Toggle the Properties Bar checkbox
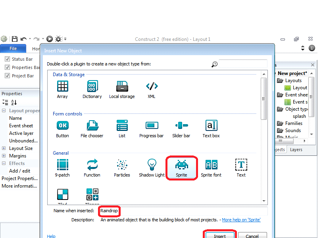Image resolution: width=325 pixels, height=238 pixels. click(7, 67)
